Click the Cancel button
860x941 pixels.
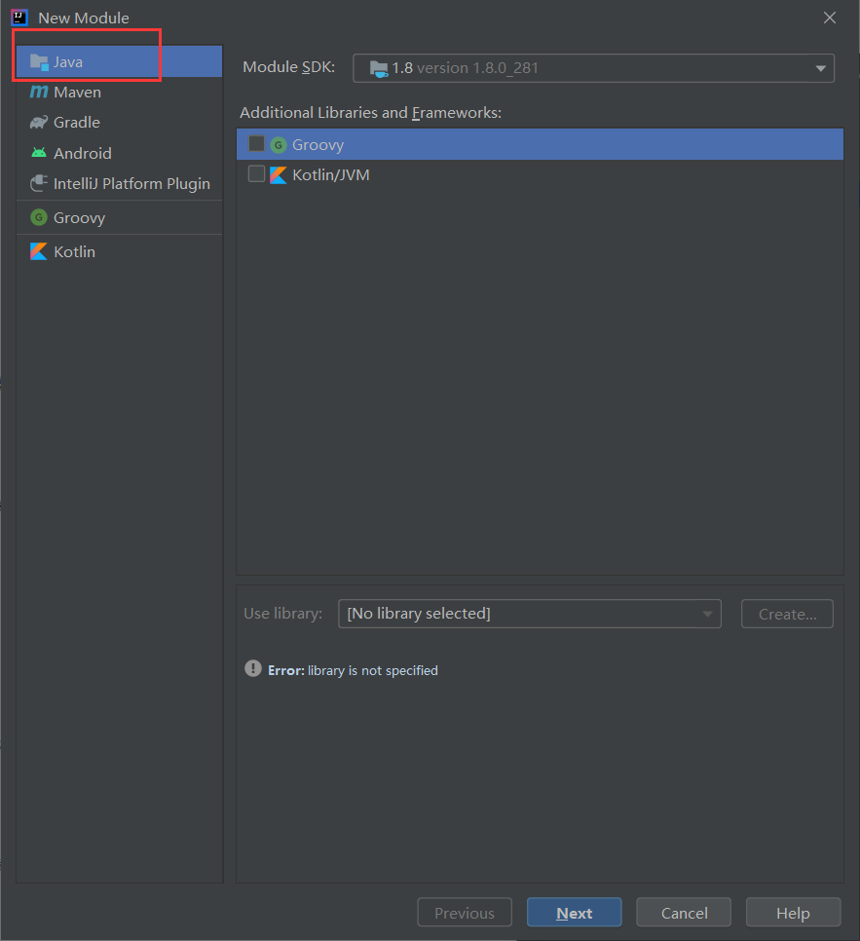pyautogui.click(x=684, y=913)
